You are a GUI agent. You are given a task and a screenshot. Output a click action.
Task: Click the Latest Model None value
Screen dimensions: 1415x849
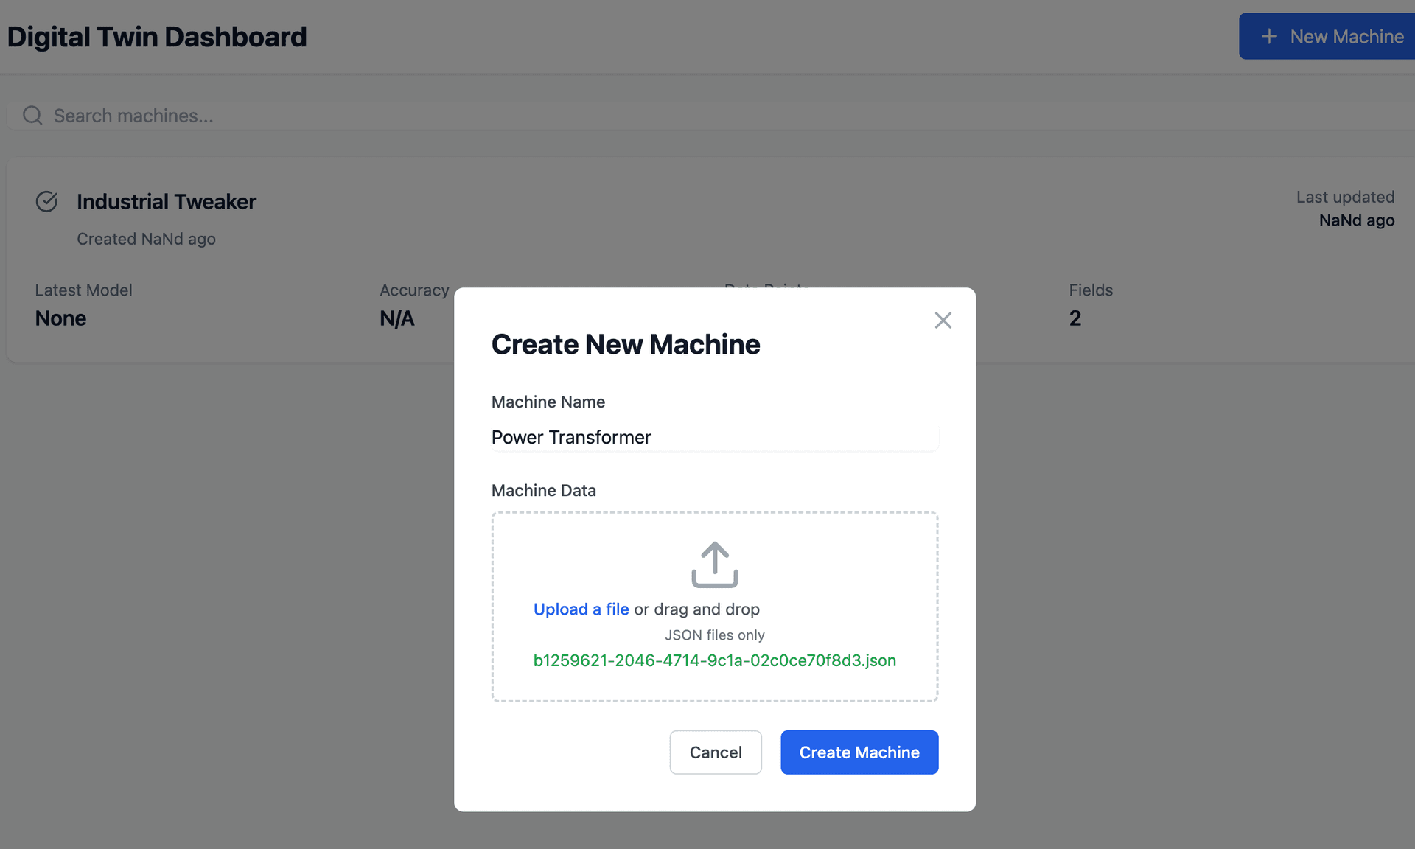(x=60, y=318)
